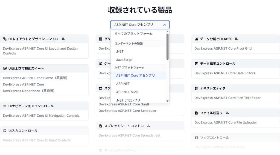Screen dimensions: 280x155
Task: Click the ファイル転送ツール heading
Action: point(214,113)
